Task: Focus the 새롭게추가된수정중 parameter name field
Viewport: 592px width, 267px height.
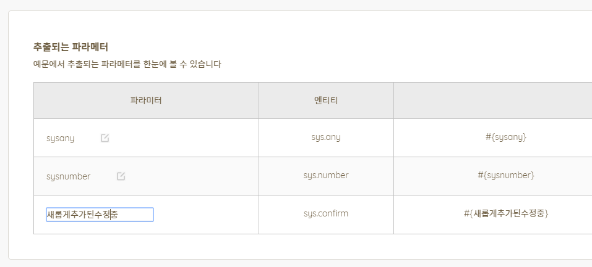Action: pos(100,214)
